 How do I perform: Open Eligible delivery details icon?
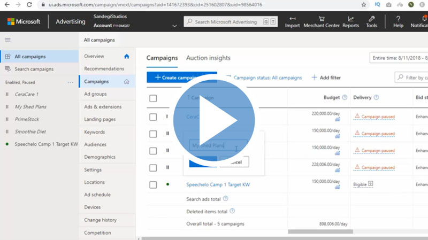[x=370, y=183]
